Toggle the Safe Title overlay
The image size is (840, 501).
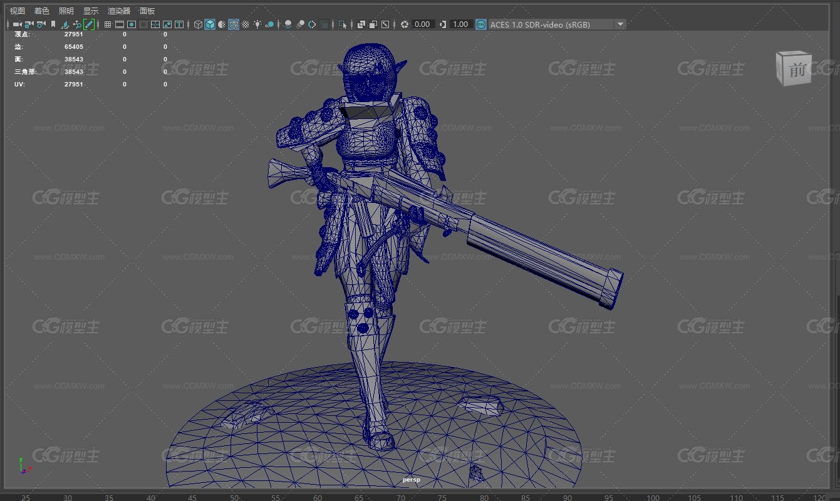(x=179, y=24)
